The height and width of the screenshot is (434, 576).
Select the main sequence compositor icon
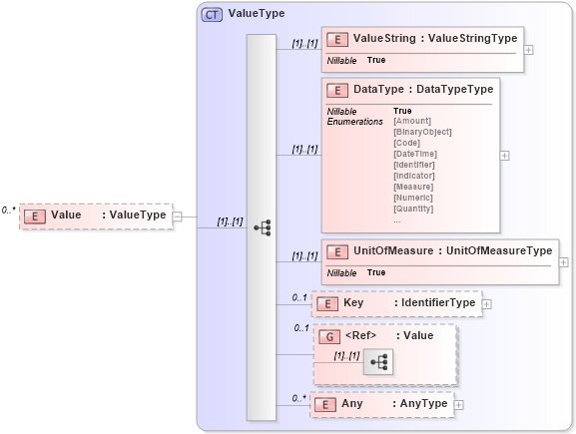[263, 228]
